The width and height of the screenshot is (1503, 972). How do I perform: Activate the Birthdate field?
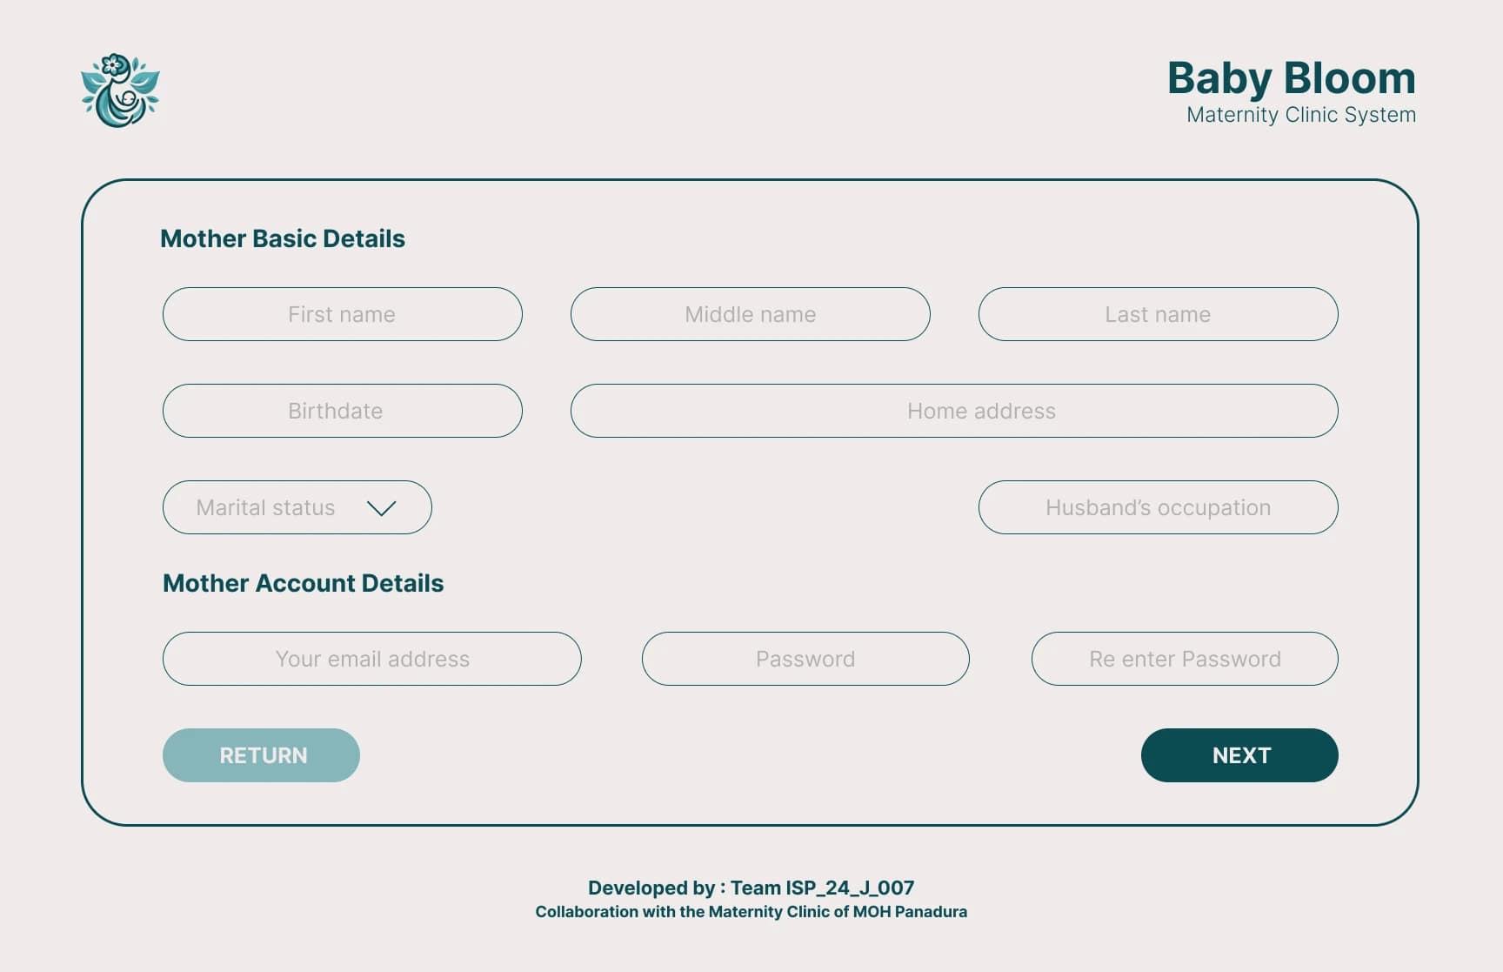[x=342, y=411]
